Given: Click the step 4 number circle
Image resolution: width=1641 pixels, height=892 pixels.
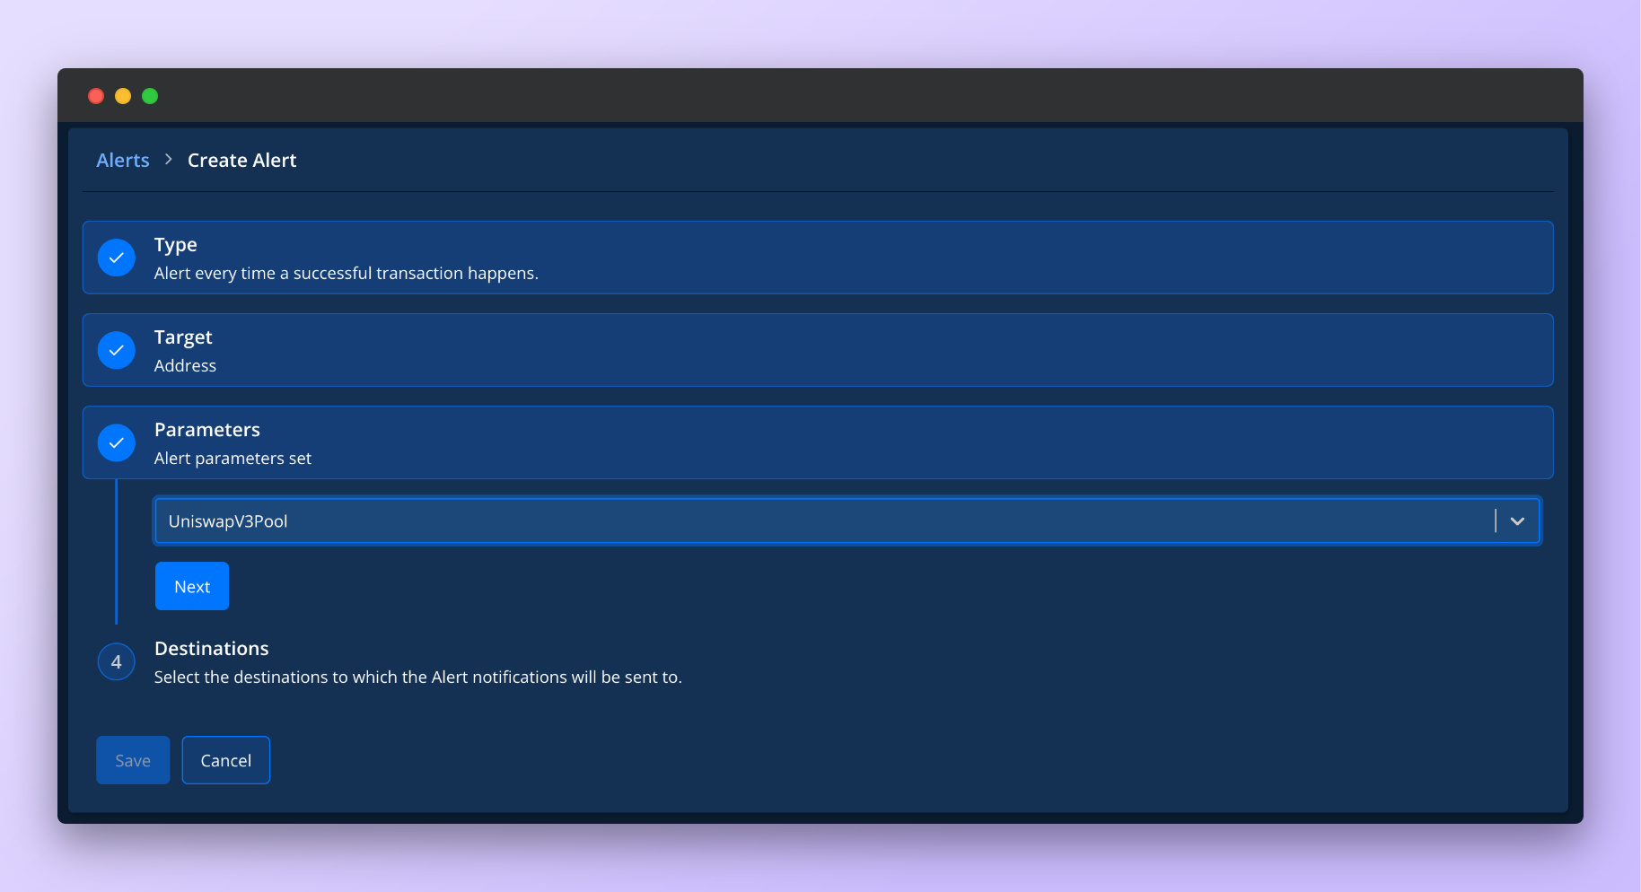Looking at the screenshot, I should tap(116, 662).
